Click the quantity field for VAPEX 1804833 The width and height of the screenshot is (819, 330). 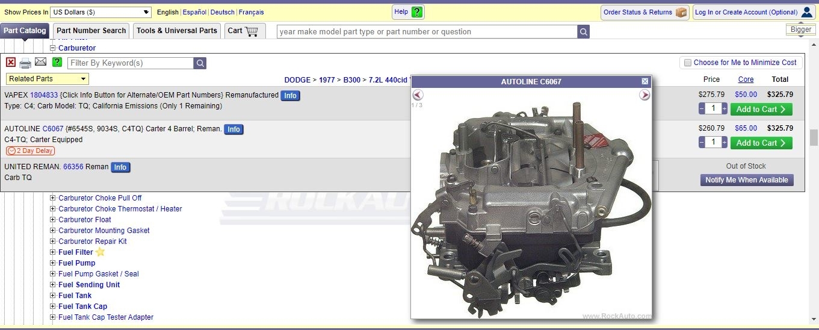(713, 108)
